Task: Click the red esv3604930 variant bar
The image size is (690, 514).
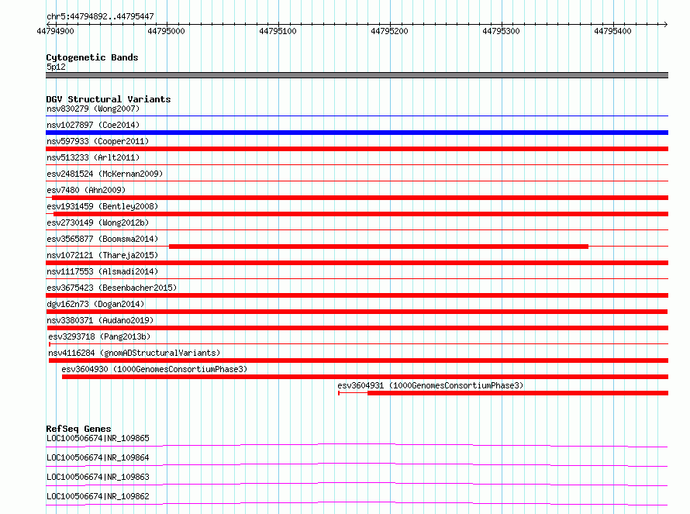Action: [x=365, y=377]
